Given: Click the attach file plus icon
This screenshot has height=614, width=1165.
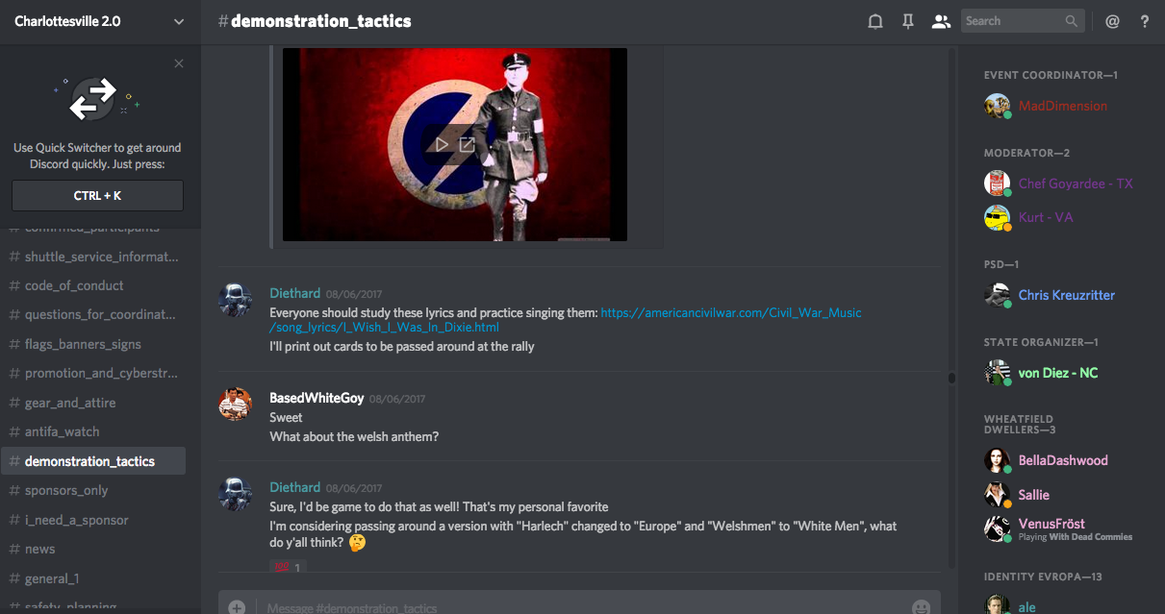Looking at the screenshot, I should [237, 607].
